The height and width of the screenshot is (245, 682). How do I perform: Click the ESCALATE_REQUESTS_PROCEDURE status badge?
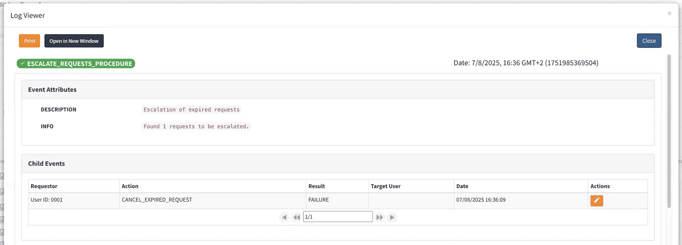pyautogui.click(x=76, y=64)
